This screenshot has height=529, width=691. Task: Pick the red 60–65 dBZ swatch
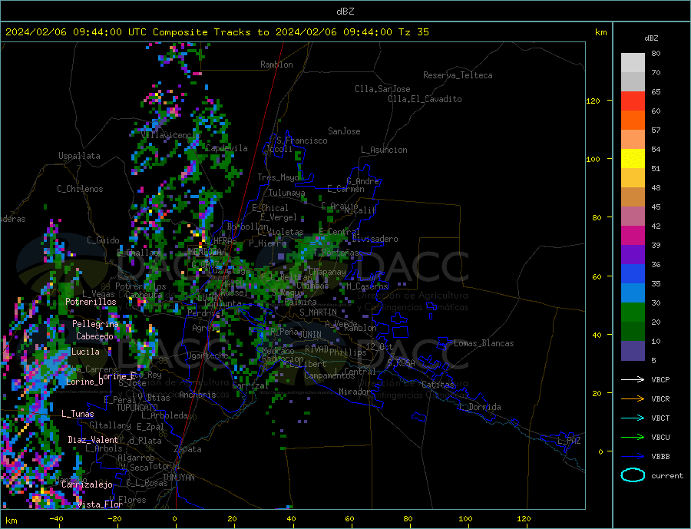click(633, 101)
